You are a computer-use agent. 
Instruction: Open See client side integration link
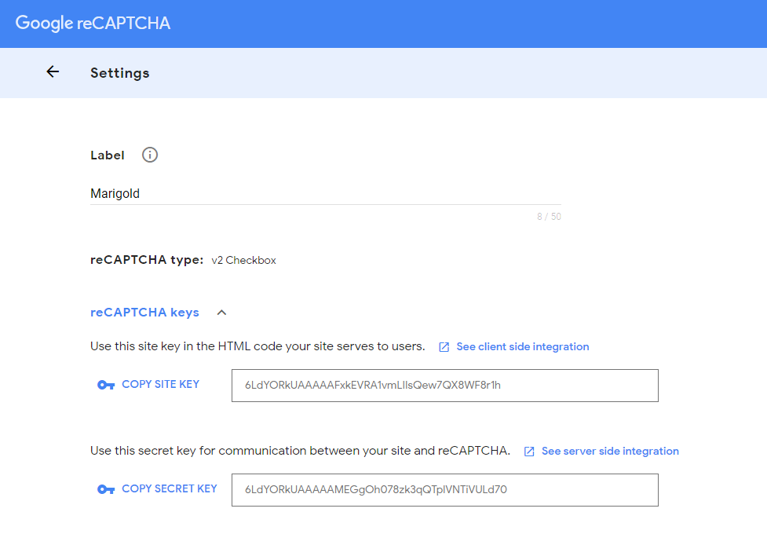(x=522, y=347)
